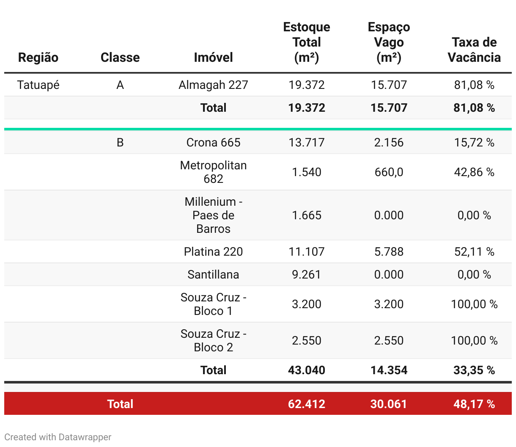This screenshot has height=447, width=516.
Task: Select the Estoque Total (m²) header
Action: [307, 42]
